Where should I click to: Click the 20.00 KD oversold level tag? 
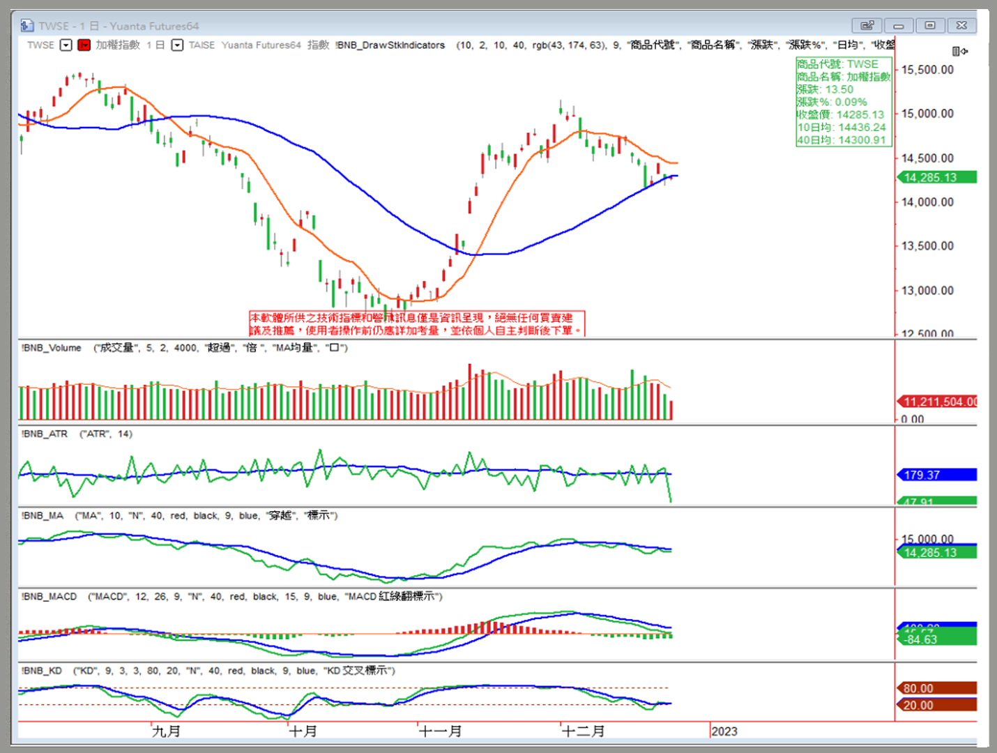(936, 705)
